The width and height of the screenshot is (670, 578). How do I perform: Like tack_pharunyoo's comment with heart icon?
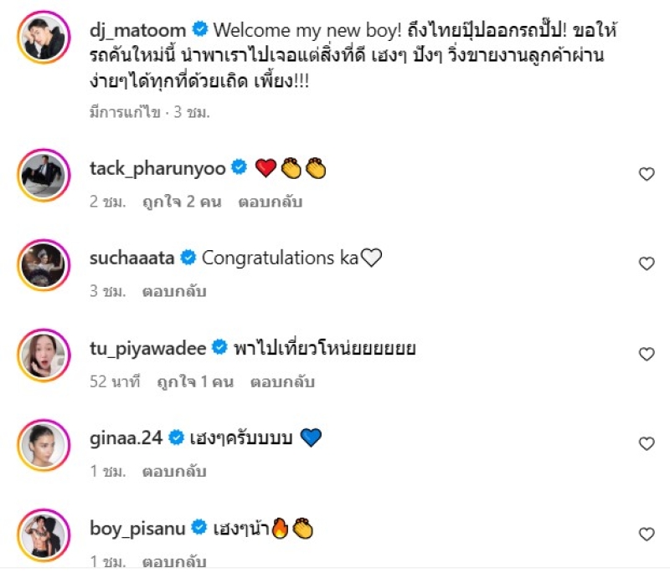(647, 174)
